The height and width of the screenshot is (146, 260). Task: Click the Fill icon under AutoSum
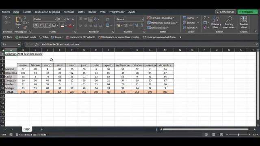205,23
